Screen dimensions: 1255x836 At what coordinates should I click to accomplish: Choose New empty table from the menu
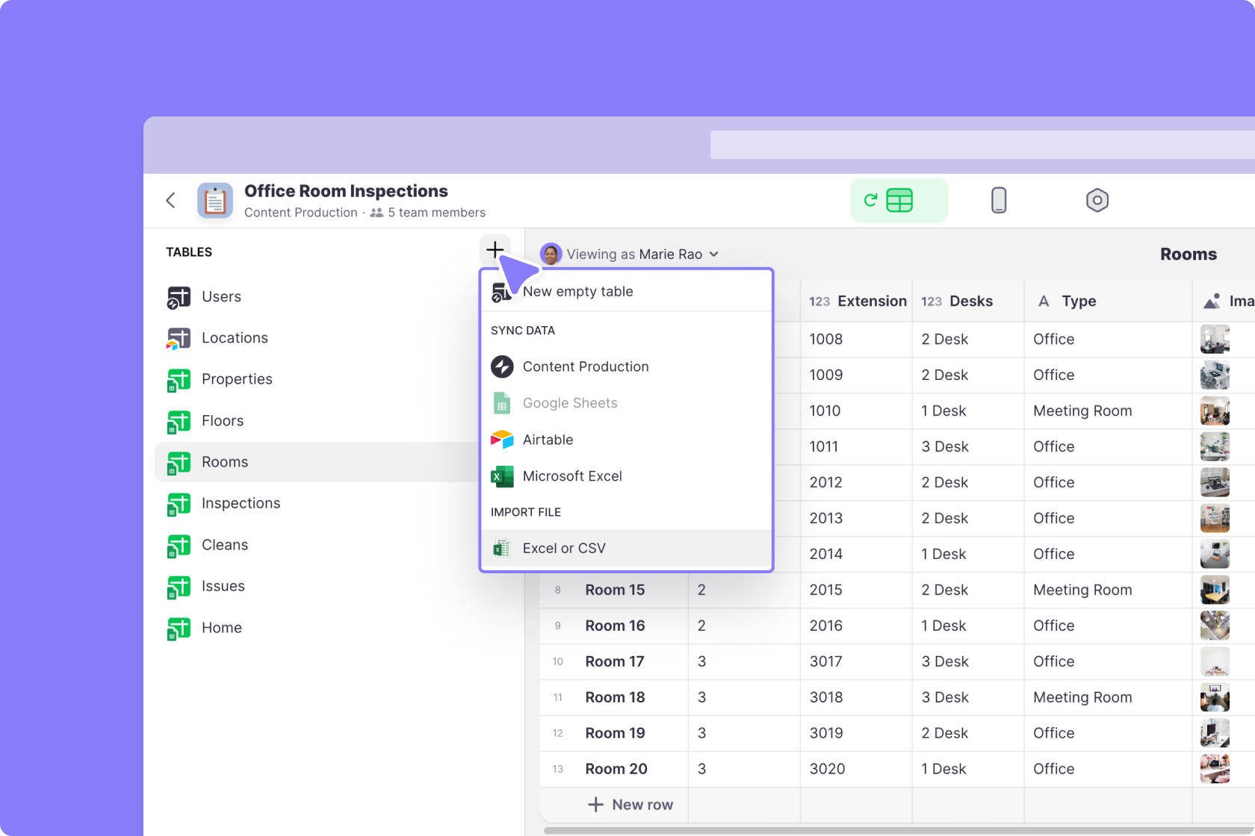[x=578, y=291]
